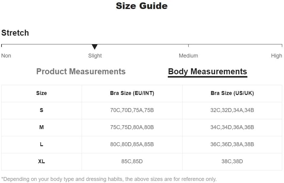This screenshot has height=183, width=284.
Task: Click the Non stretch label
Action: [x=6, y=56]
